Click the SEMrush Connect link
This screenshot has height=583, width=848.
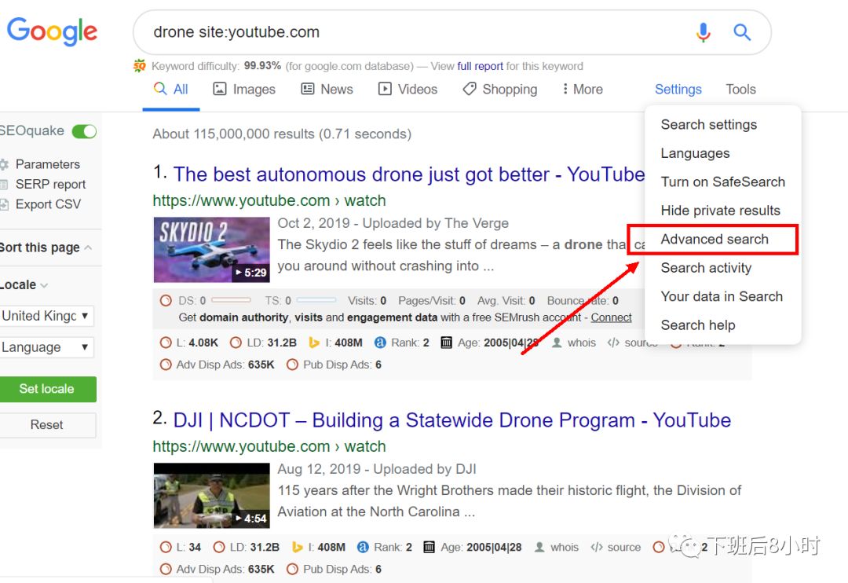coord(611,317)
